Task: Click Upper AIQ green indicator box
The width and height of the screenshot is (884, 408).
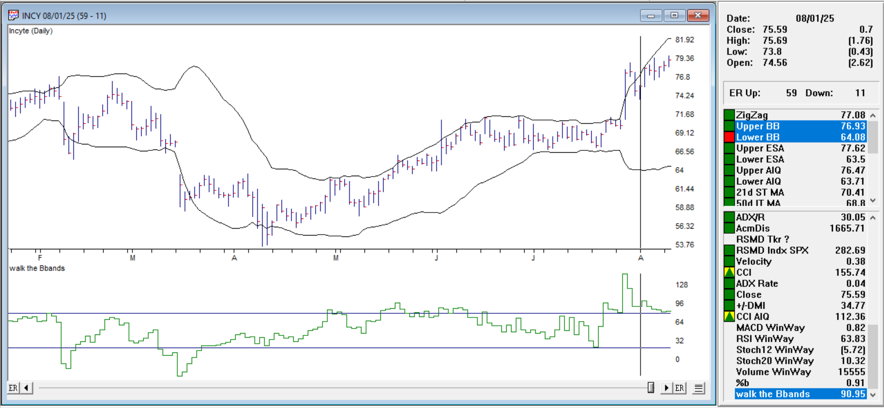Action: [729, 170]
